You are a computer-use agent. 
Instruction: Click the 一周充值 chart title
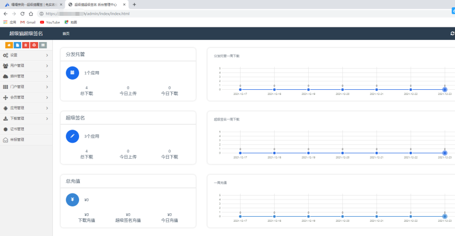pos(220,183)
